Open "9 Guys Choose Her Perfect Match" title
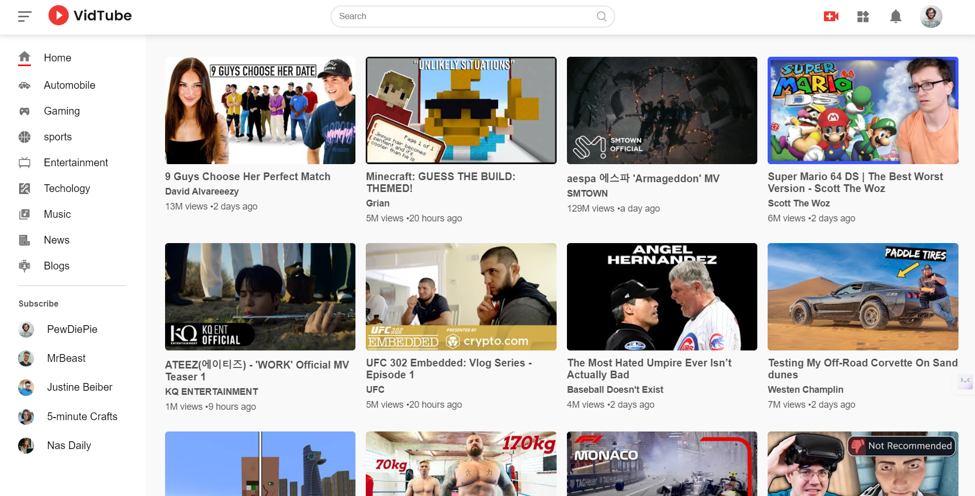975x496 pixels. point(248,177)
